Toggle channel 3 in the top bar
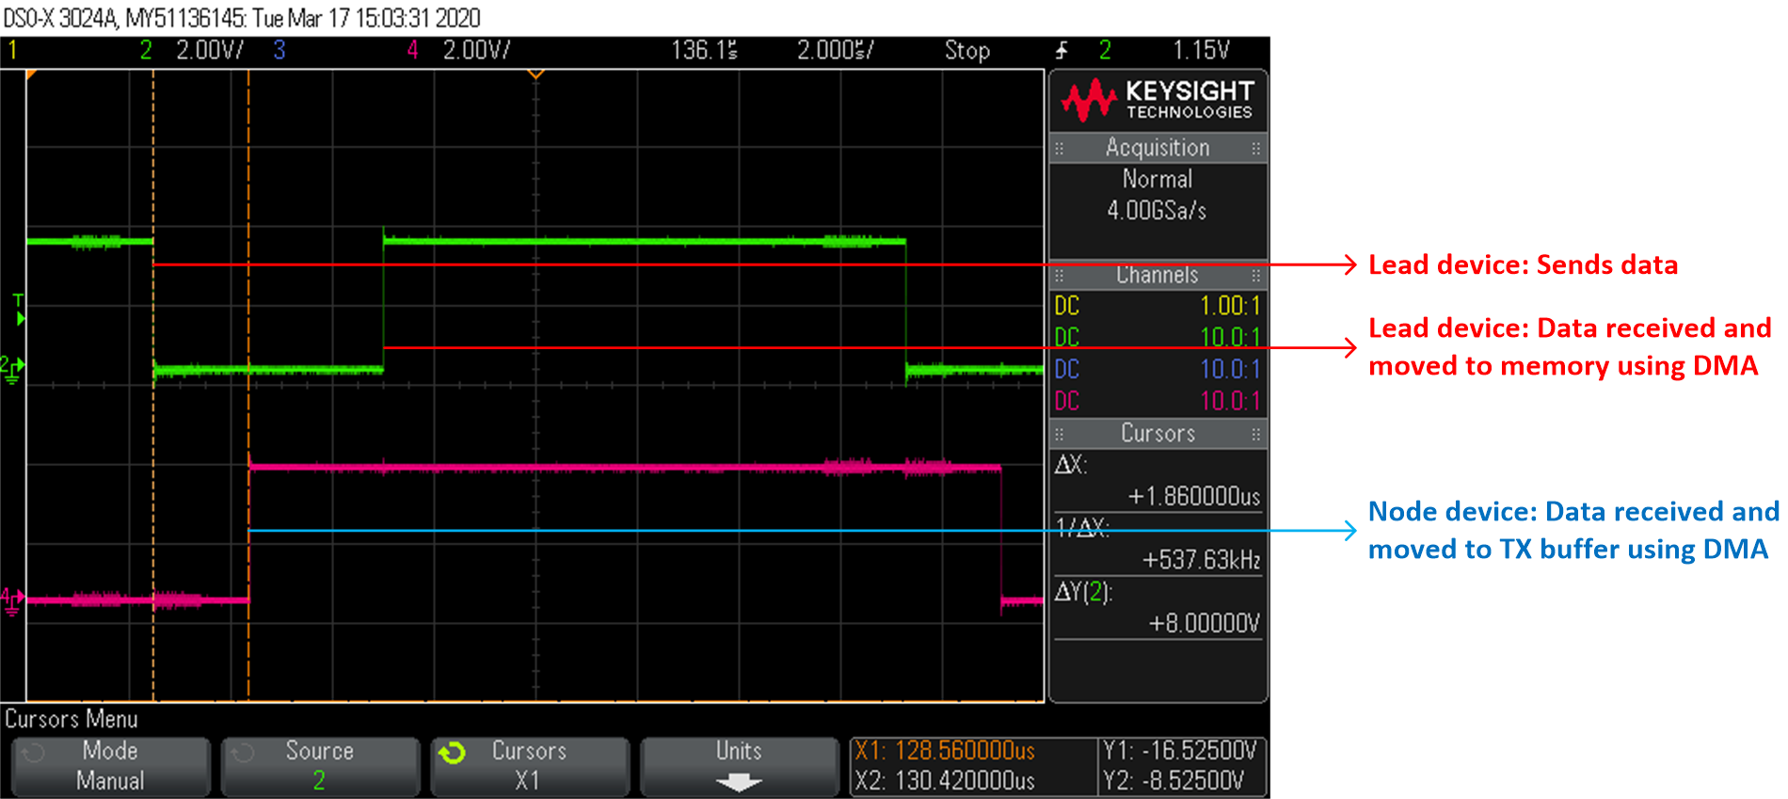This screenshot has width=1788, height=799. tap(279, 50)
